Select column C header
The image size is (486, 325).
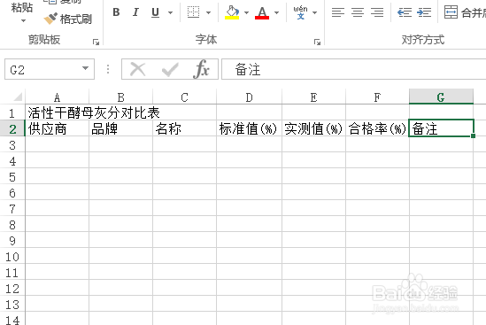[x=184, y=97]
